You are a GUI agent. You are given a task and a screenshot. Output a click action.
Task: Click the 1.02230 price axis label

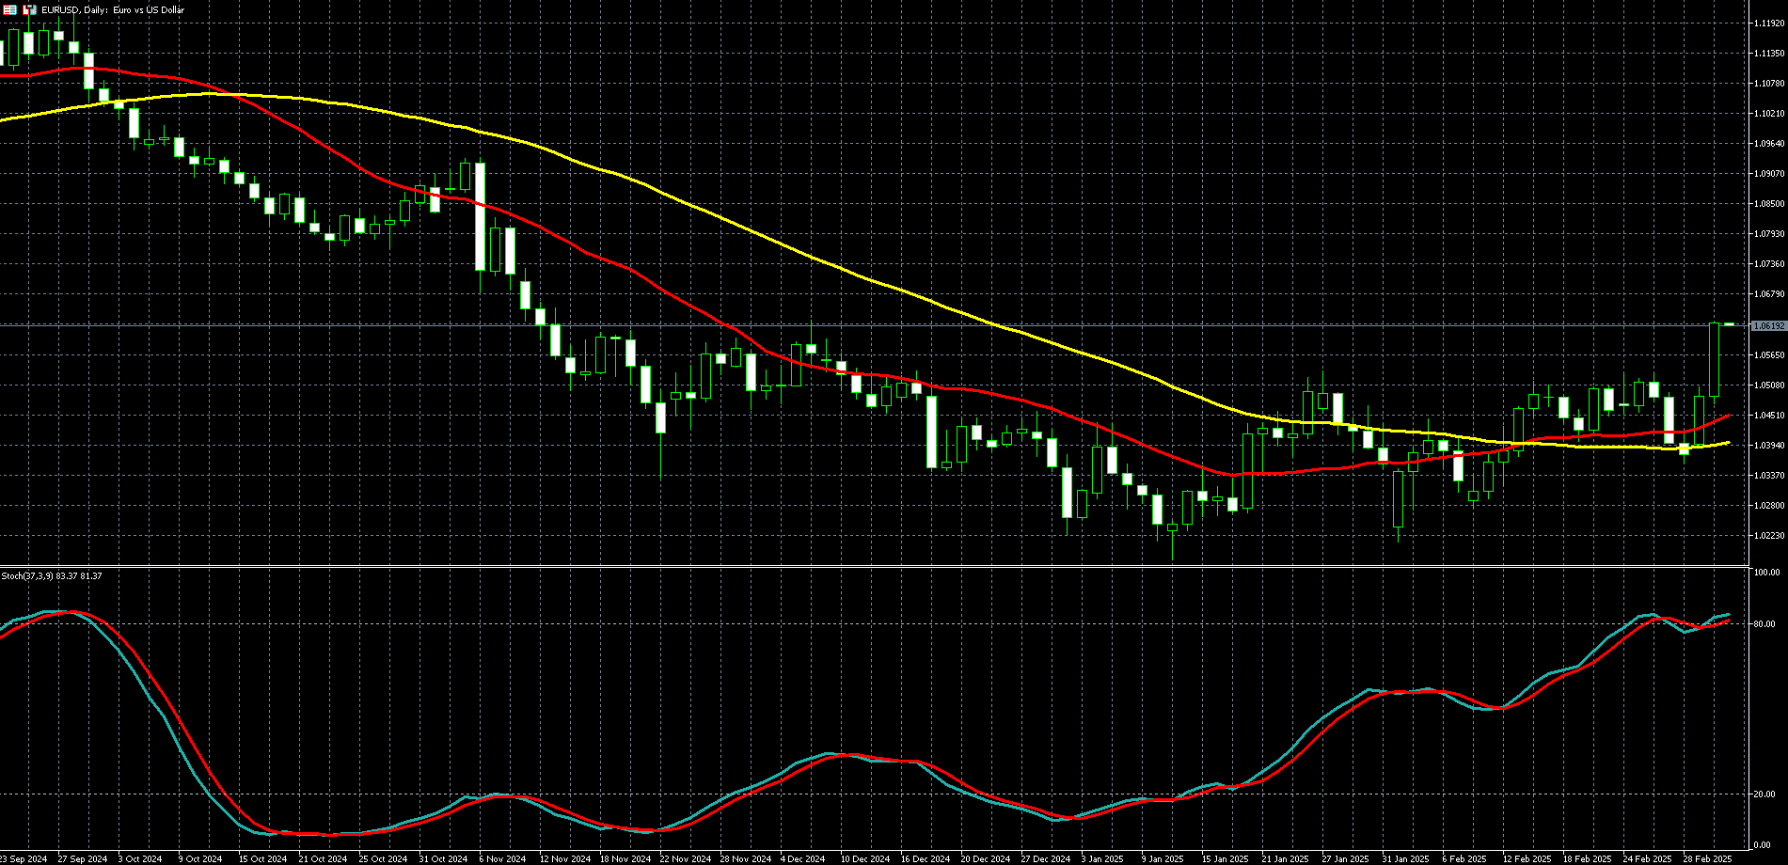pyautogui.click(x=1769, y=536)
